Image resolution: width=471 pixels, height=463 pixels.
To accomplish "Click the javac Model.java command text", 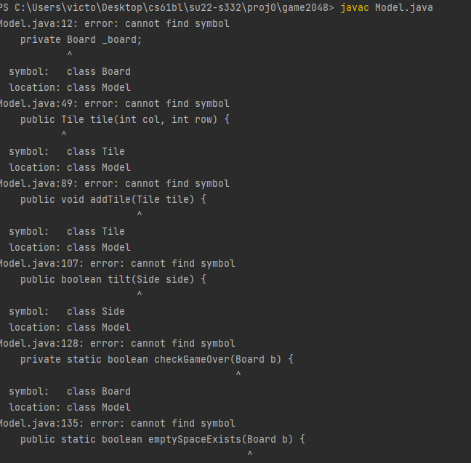I will (386, 8).
